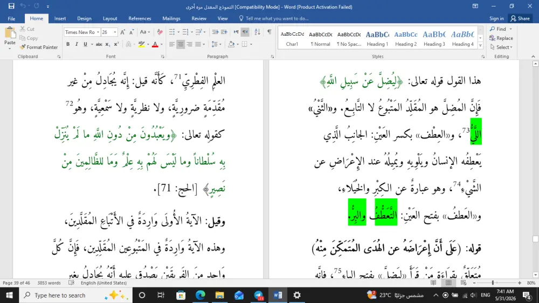Toggle Italic formatting
This screenshot has height=303, width=539.
(x=77, y=44)
